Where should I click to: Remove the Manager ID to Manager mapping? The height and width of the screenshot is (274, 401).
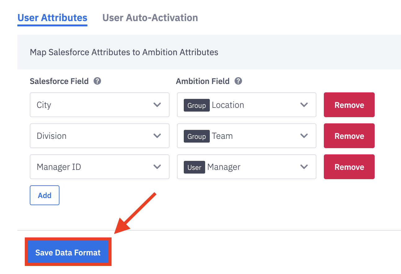point(349,167)
